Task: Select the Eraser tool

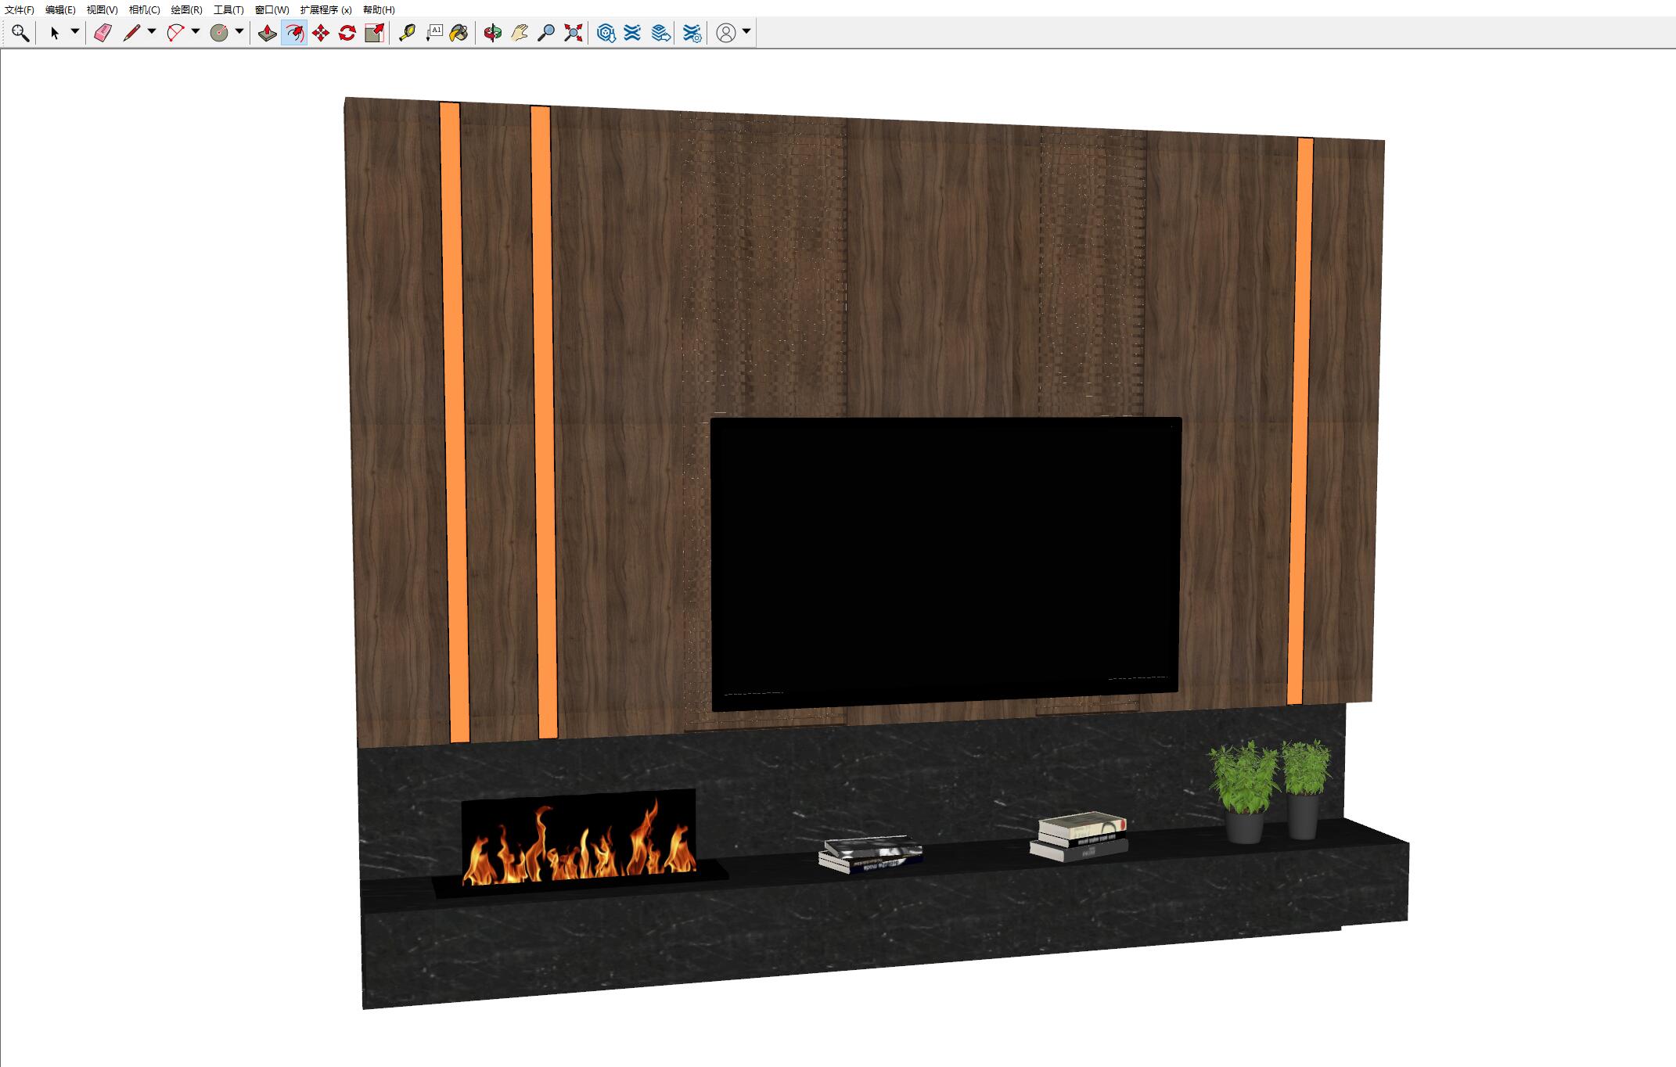Action: tap(103, 33)
